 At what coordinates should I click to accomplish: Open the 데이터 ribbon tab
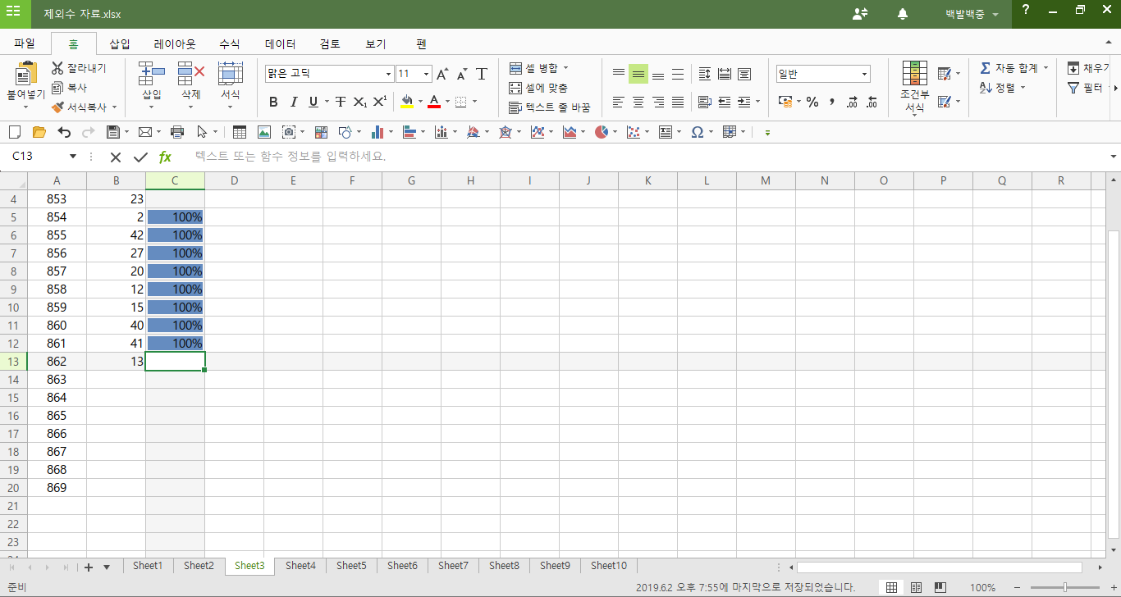pyautogui.click(x=280, y=44)
